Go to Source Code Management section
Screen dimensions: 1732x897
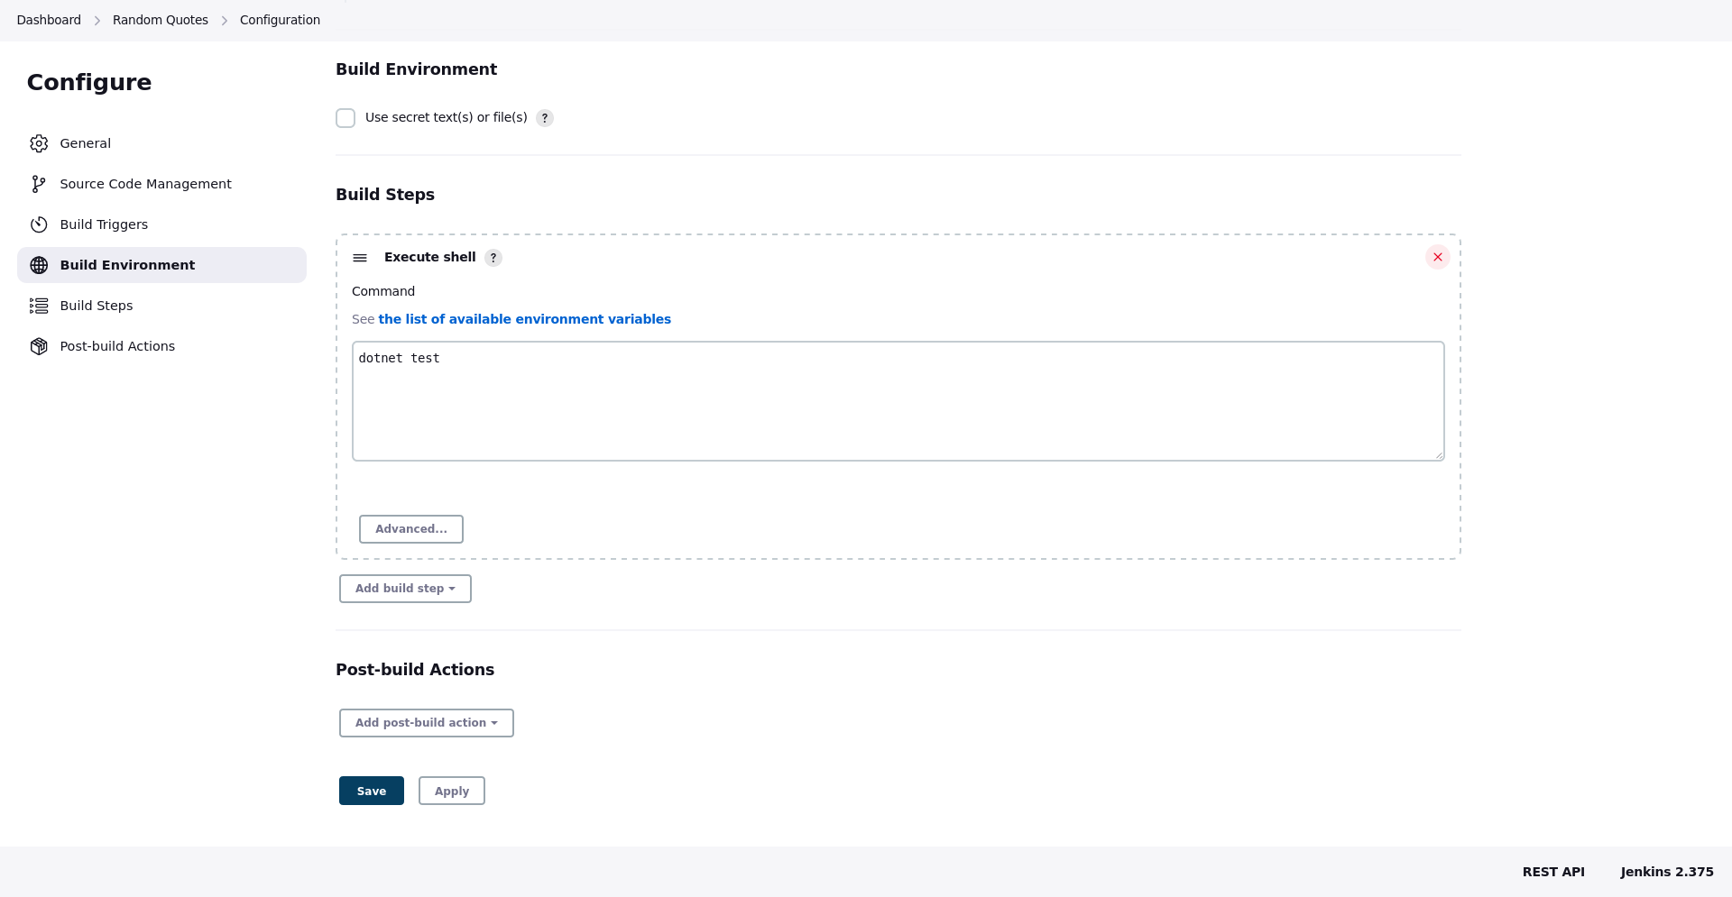pyautogui.click(x=161, y=184)
